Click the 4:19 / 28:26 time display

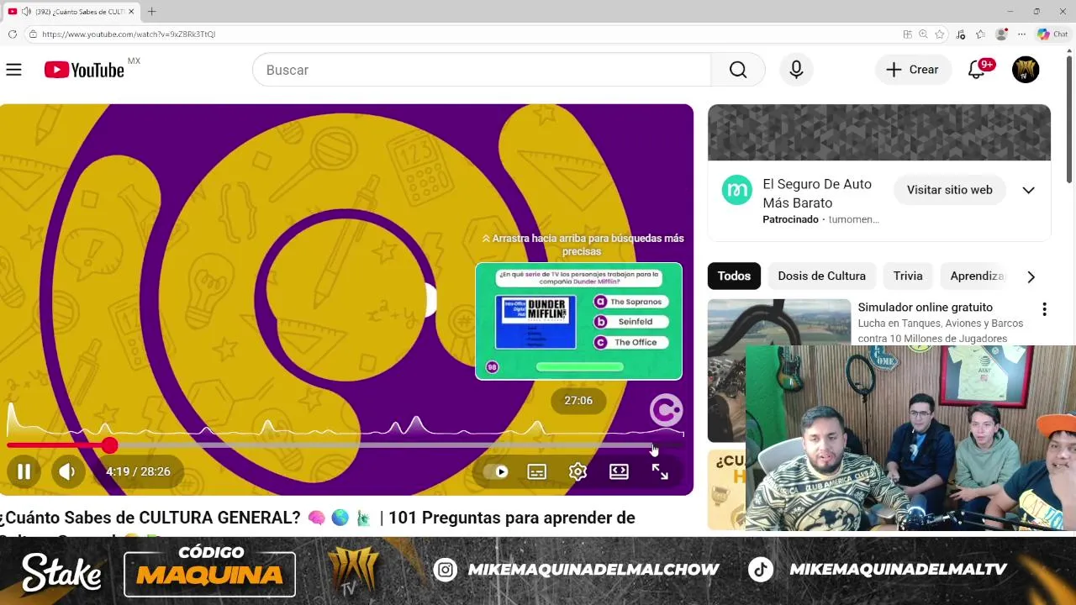[x=138, y=471]
